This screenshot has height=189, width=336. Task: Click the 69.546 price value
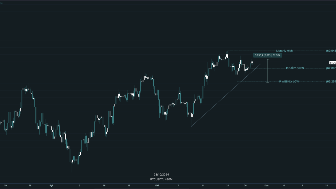331,51
